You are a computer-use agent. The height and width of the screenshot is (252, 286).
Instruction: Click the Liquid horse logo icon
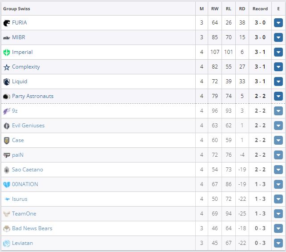pyautogui.click(x=7, y=81)
